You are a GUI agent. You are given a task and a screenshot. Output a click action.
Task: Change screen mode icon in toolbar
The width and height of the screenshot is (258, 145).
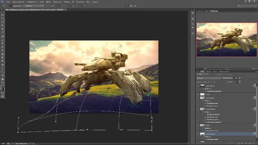[x=2, y=97]
